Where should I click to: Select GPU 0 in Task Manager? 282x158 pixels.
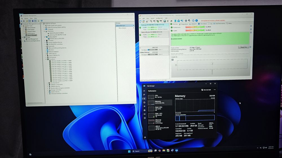pos(160,128)
